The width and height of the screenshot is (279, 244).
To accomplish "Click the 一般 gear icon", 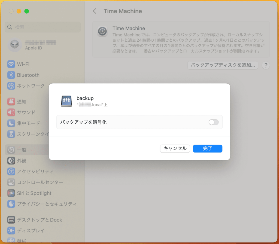I will [11, 150].
